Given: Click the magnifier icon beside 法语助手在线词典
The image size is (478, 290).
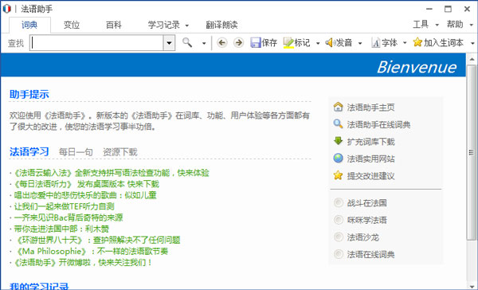Looking at the screenshot, I should (x=338, y=123).
